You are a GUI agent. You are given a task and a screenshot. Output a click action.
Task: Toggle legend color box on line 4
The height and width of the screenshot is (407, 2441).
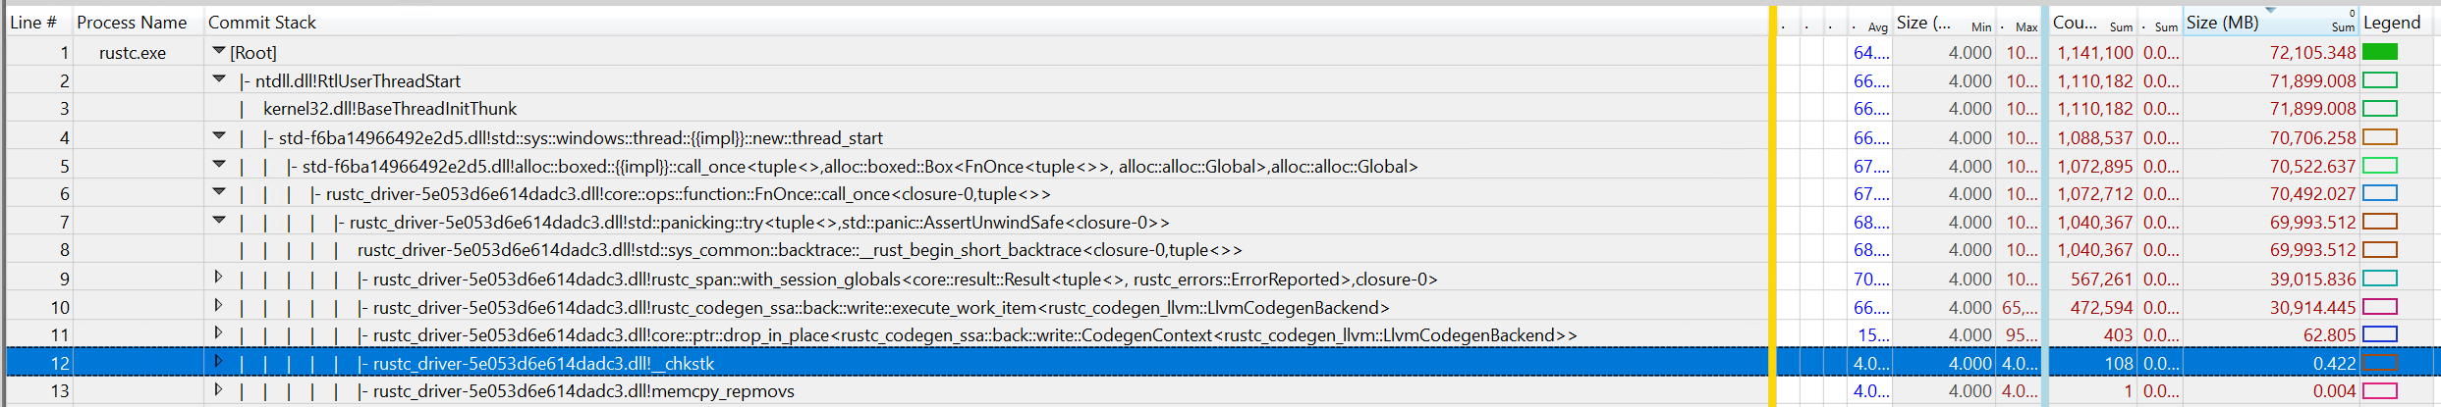[2379, 137]
